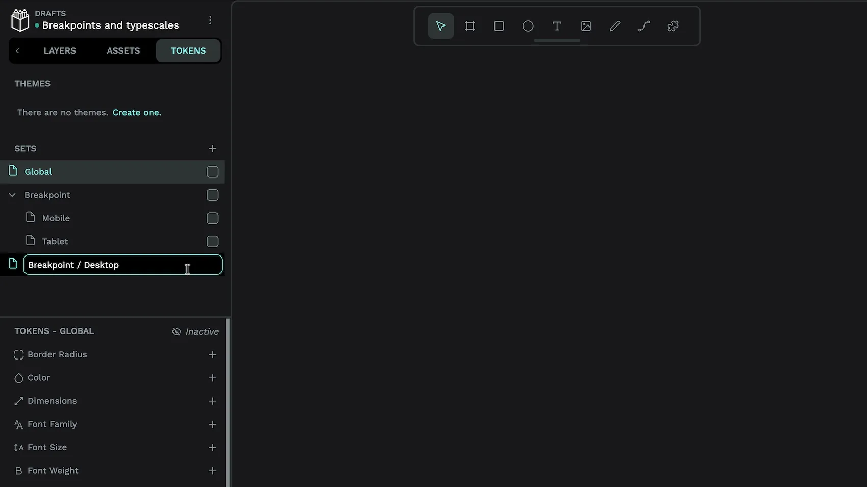Switch to the Layers tab
The width and height of the screenshot is (867, 487).
coord(60,50)
